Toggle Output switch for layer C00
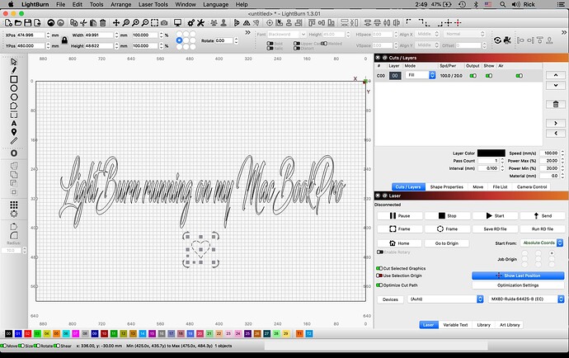Viewport: 569px width, 358px height. pyautogui.click(x=473, y=76)
